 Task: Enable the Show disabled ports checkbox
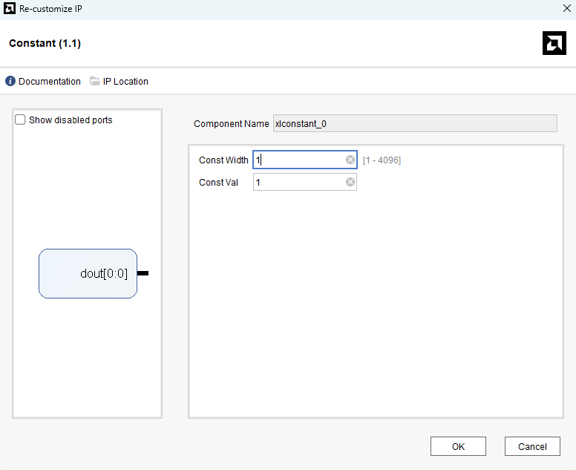[21, 120]
